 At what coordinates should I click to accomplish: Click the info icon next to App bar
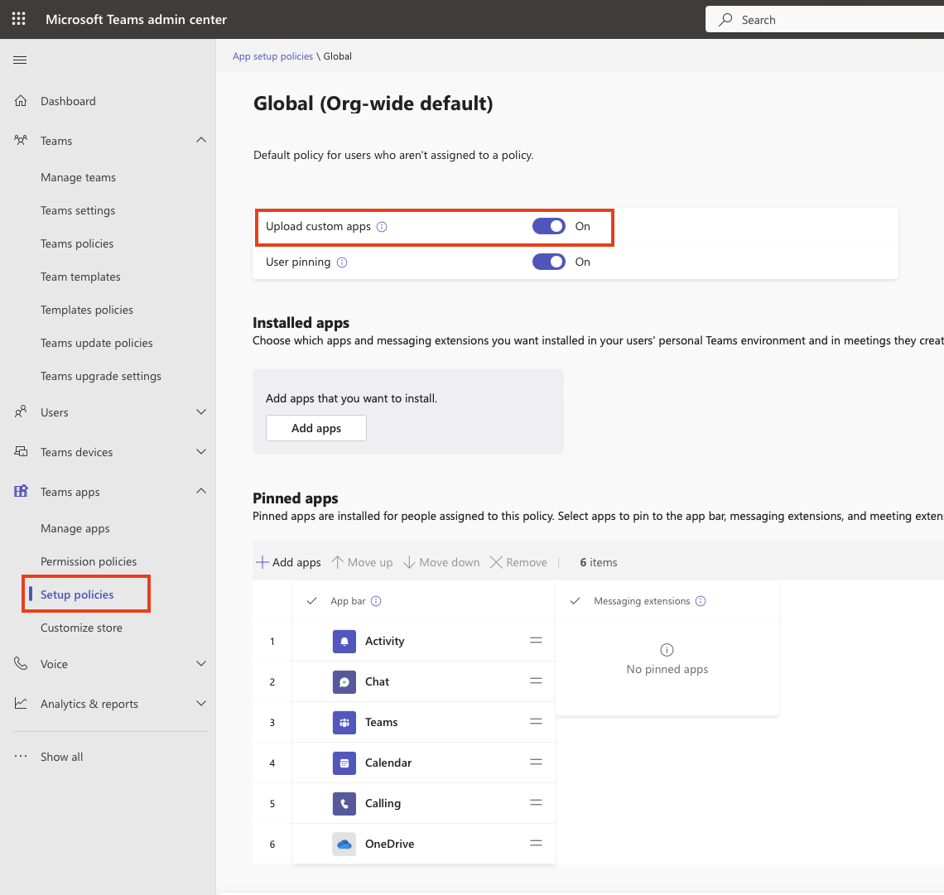coord(376,601)
